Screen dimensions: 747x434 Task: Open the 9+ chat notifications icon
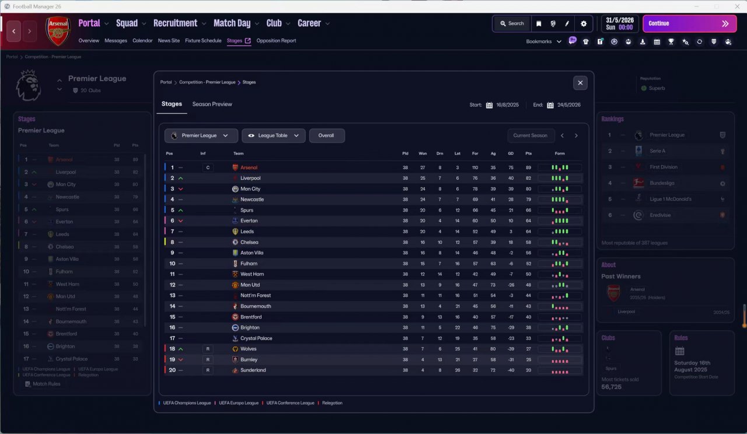click(x=572, y=41)
